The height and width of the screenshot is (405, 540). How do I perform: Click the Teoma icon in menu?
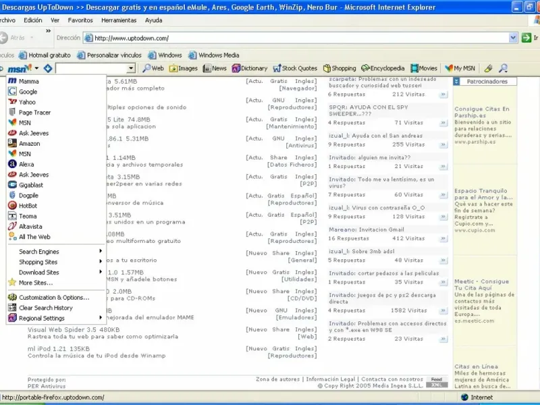click(x=12, y=216)
